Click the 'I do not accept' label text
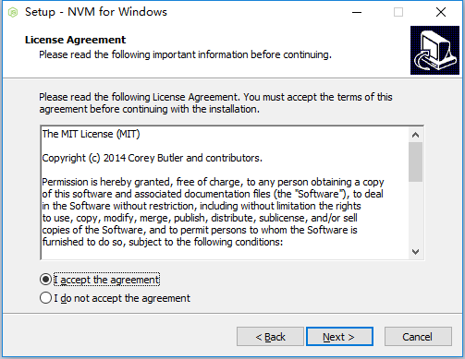The image size is (465, 359). pos(122,298)
